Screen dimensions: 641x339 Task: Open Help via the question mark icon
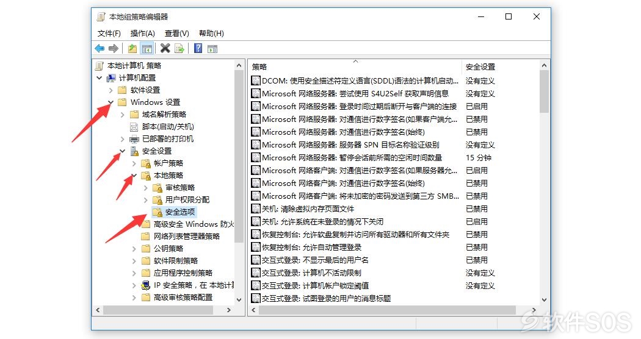[x=198, y=49]
